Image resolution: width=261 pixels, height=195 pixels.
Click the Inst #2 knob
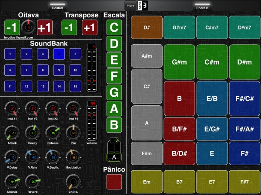point(33,109)
